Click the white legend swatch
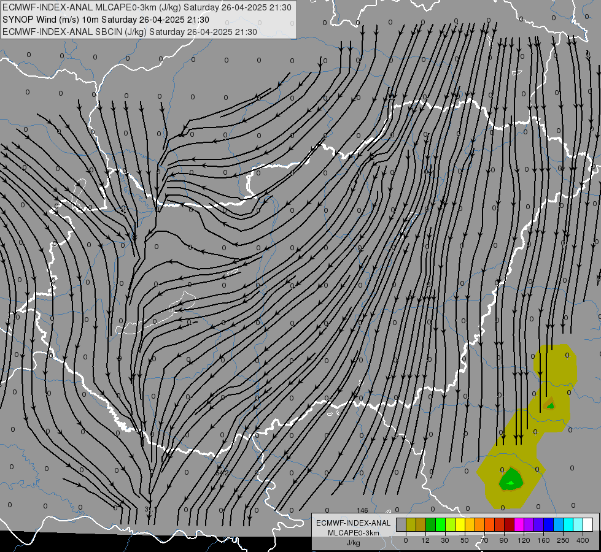601x552 pixels. pos(588,524)
